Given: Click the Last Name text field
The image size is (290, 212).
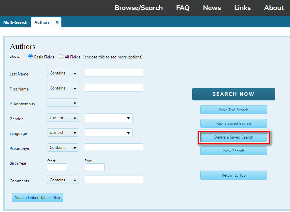Looking at the screenshot, I should click(x=114, y=73).
